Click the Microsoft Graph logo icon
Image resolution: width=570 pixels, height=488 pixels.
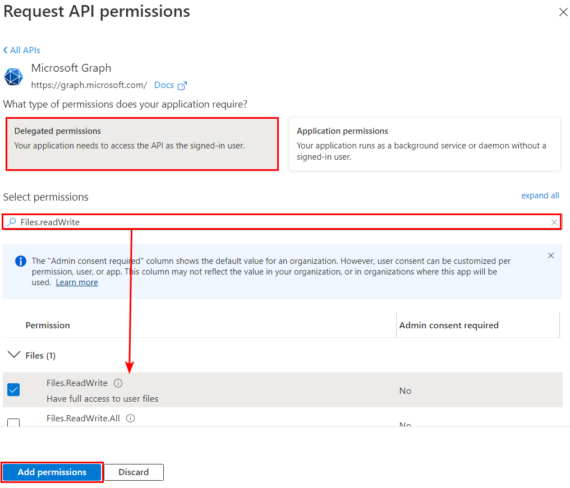click(x=13, y=77)
